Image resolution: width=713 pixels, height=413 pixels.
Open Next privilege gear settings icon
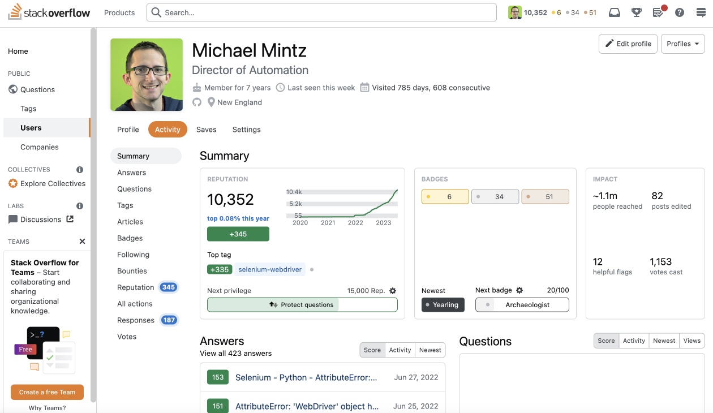click(x=393, y=291)
